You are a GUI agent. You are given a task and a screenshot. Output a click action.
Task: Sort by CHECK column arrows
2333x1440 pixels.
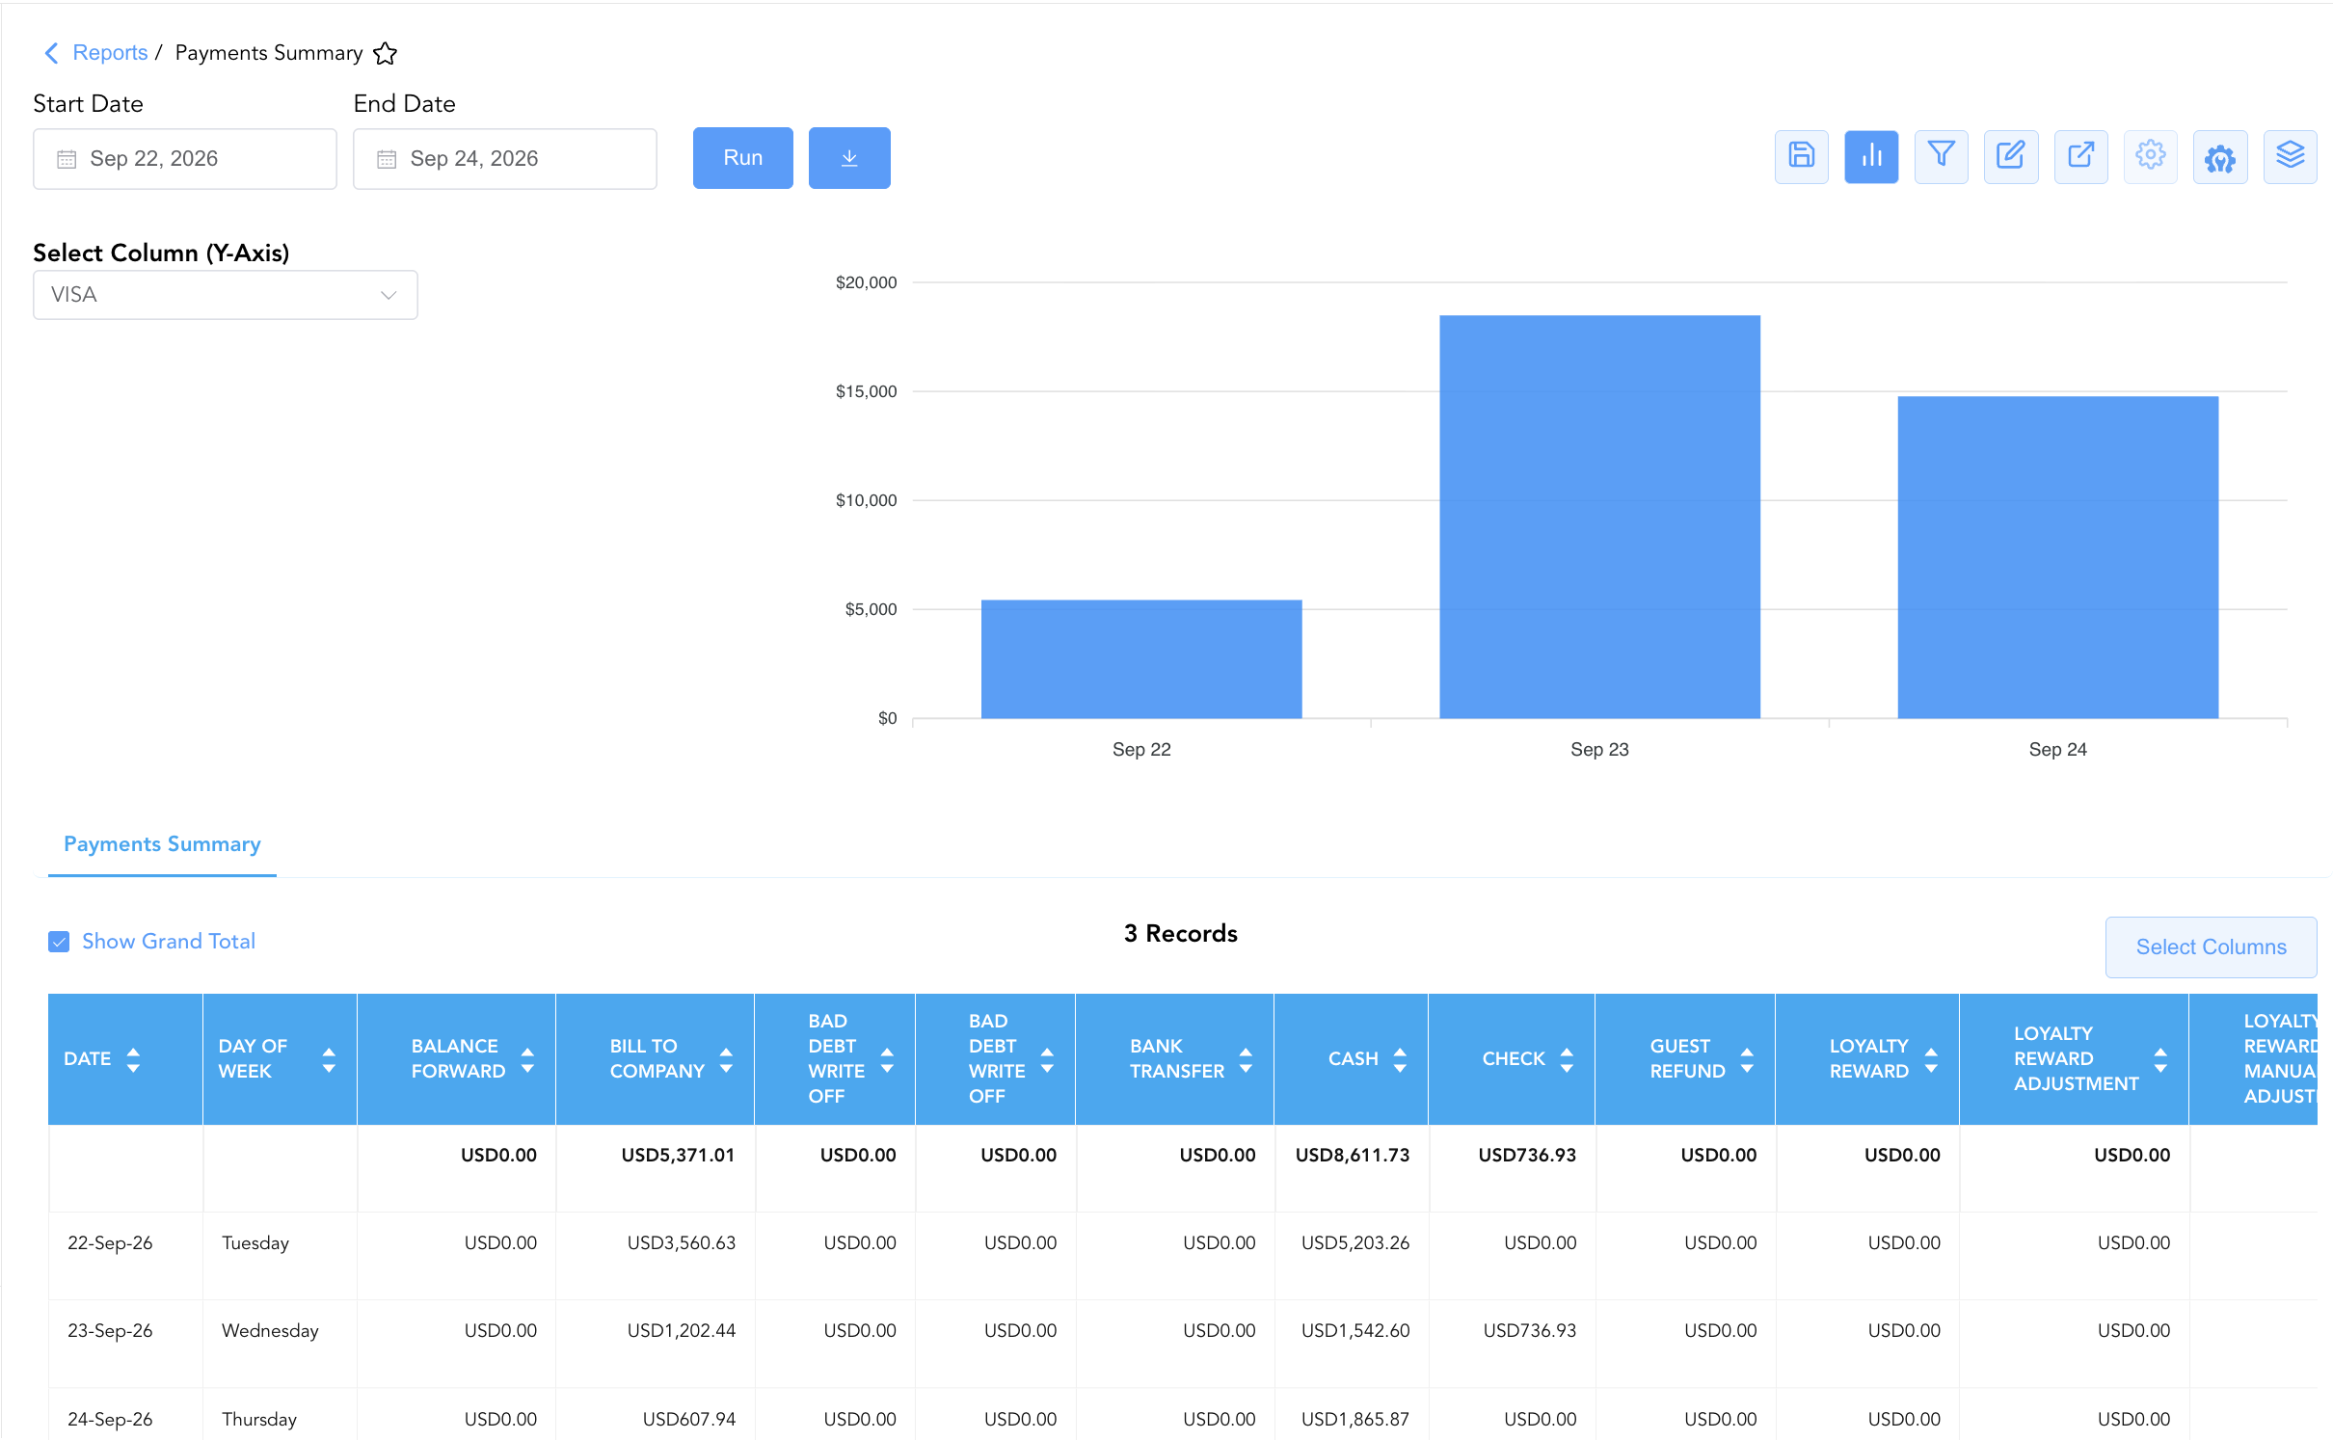(x=1567, y=1059)
